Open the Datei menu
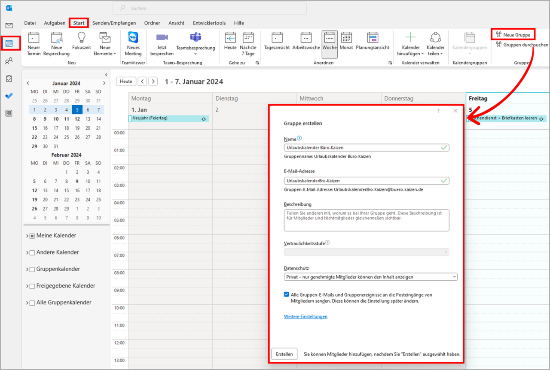 (x=30, y=23)
